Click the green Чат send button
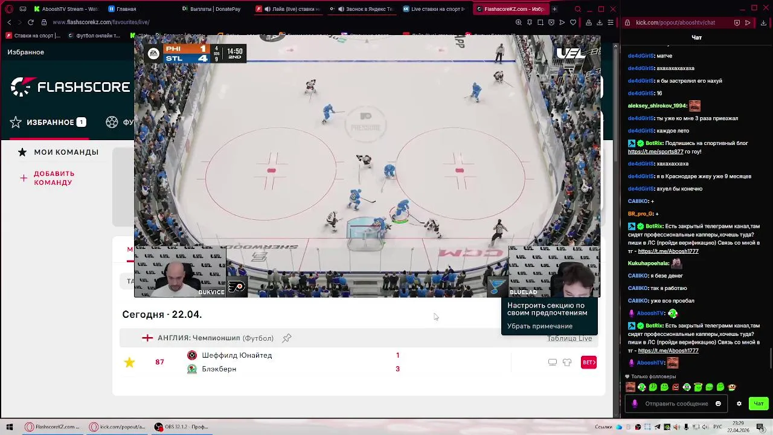 pos(759,404)
